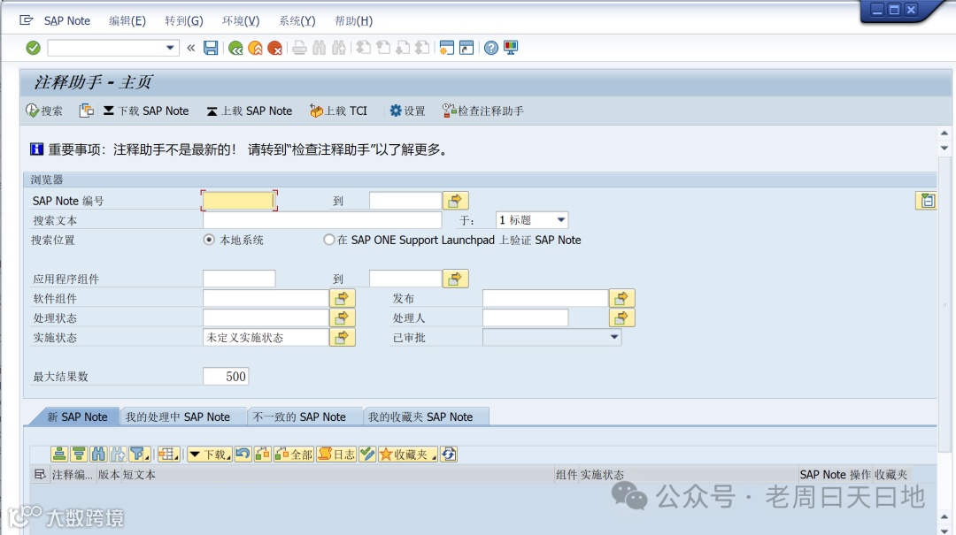Viewport: 956px width, 535px height.
Task: Open the 下载 dropdown button in results toolbar
Action: coord(210,454)
